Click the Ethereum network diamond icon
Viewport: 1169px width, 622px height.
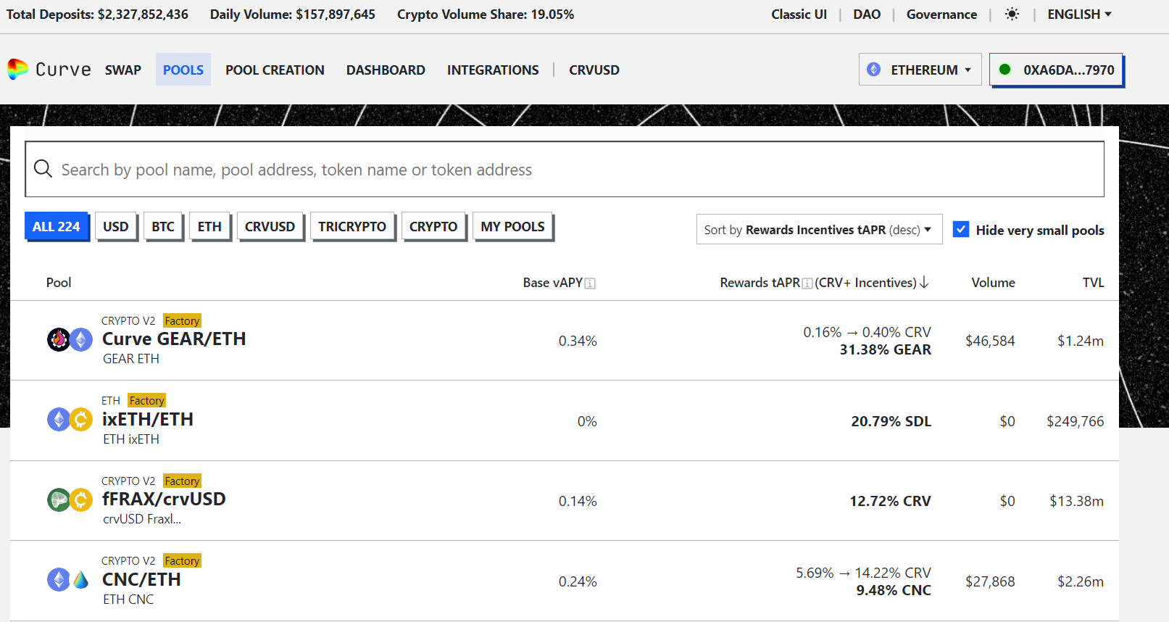point(874,70)
